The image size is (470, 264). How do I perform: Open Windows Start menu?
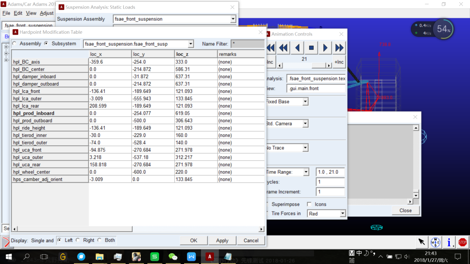coord(9,256)
